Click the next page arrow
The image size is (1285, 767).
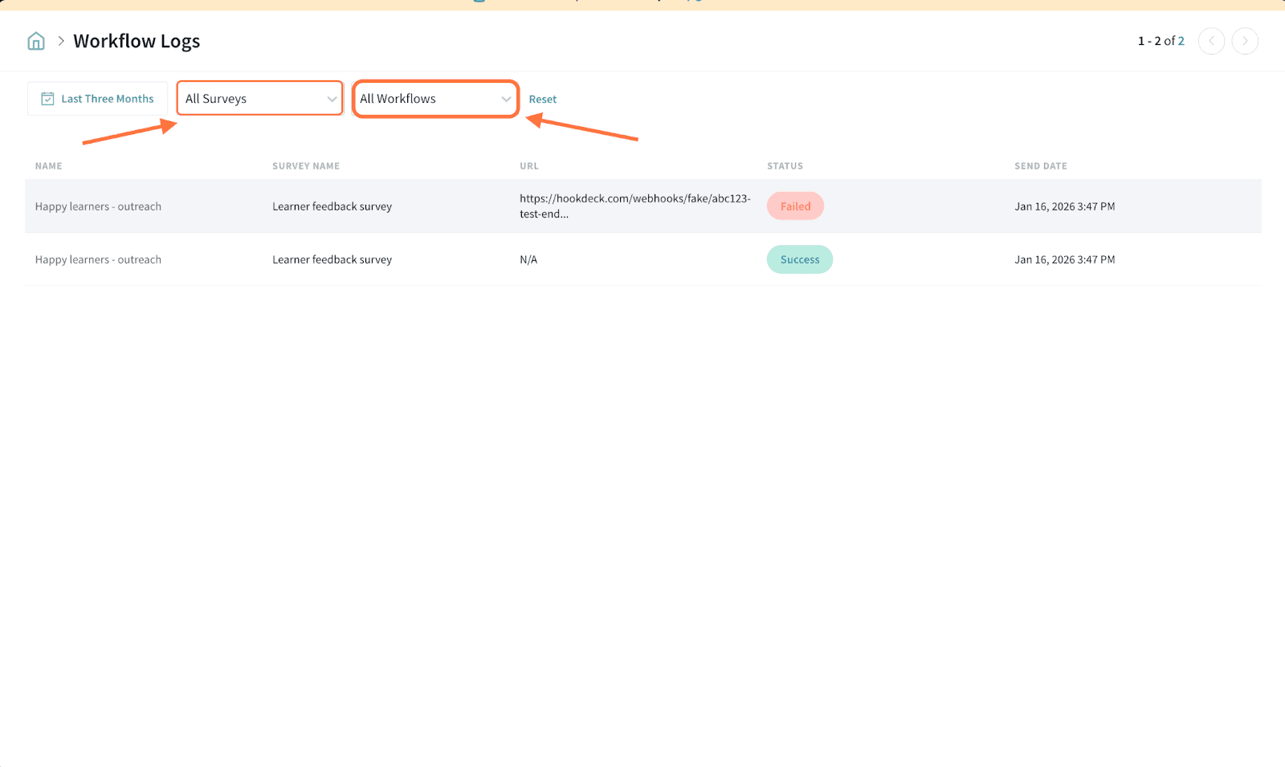1245,41
